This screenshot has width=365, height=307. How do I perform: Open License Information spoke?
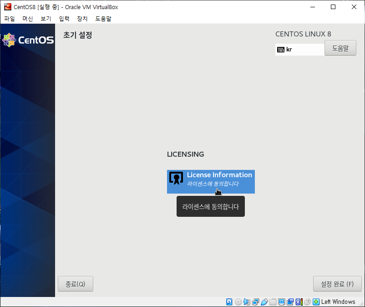click(x=211, y=182)
